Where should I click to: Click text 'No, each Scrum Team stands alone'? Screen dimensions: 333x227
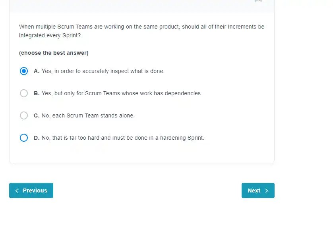click(x=88, y=115)
